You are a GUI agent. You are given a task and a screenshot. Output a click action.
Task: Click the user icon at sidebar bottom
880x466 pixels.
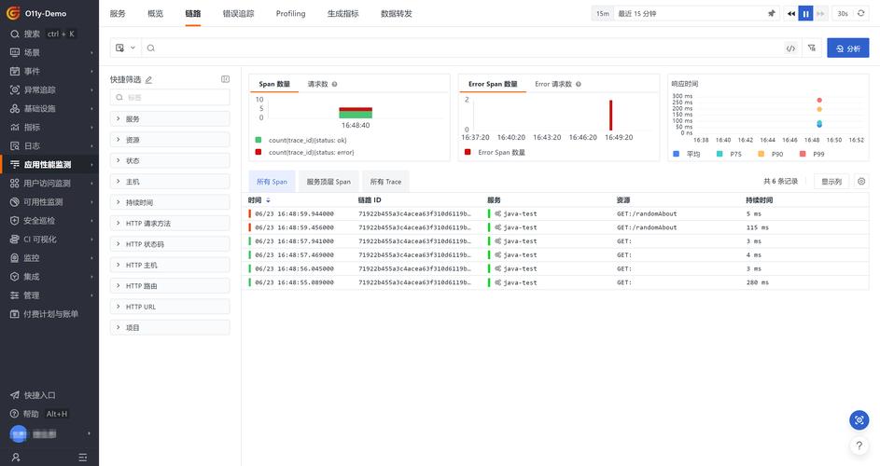[16, 457]
